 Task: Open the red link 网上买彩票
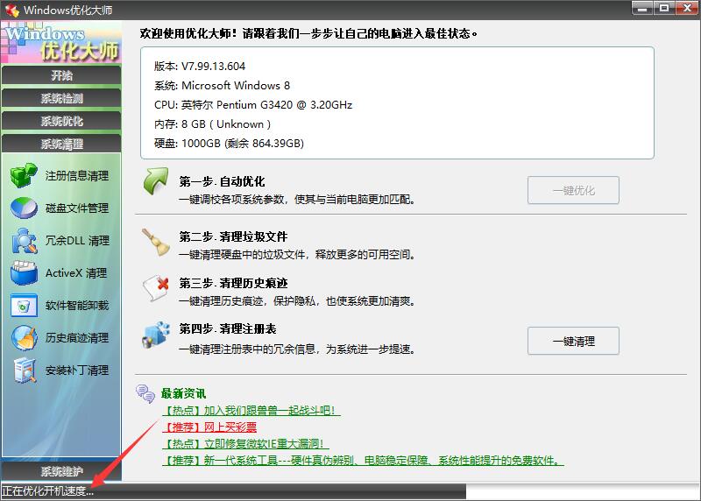(x=209, y=427)
